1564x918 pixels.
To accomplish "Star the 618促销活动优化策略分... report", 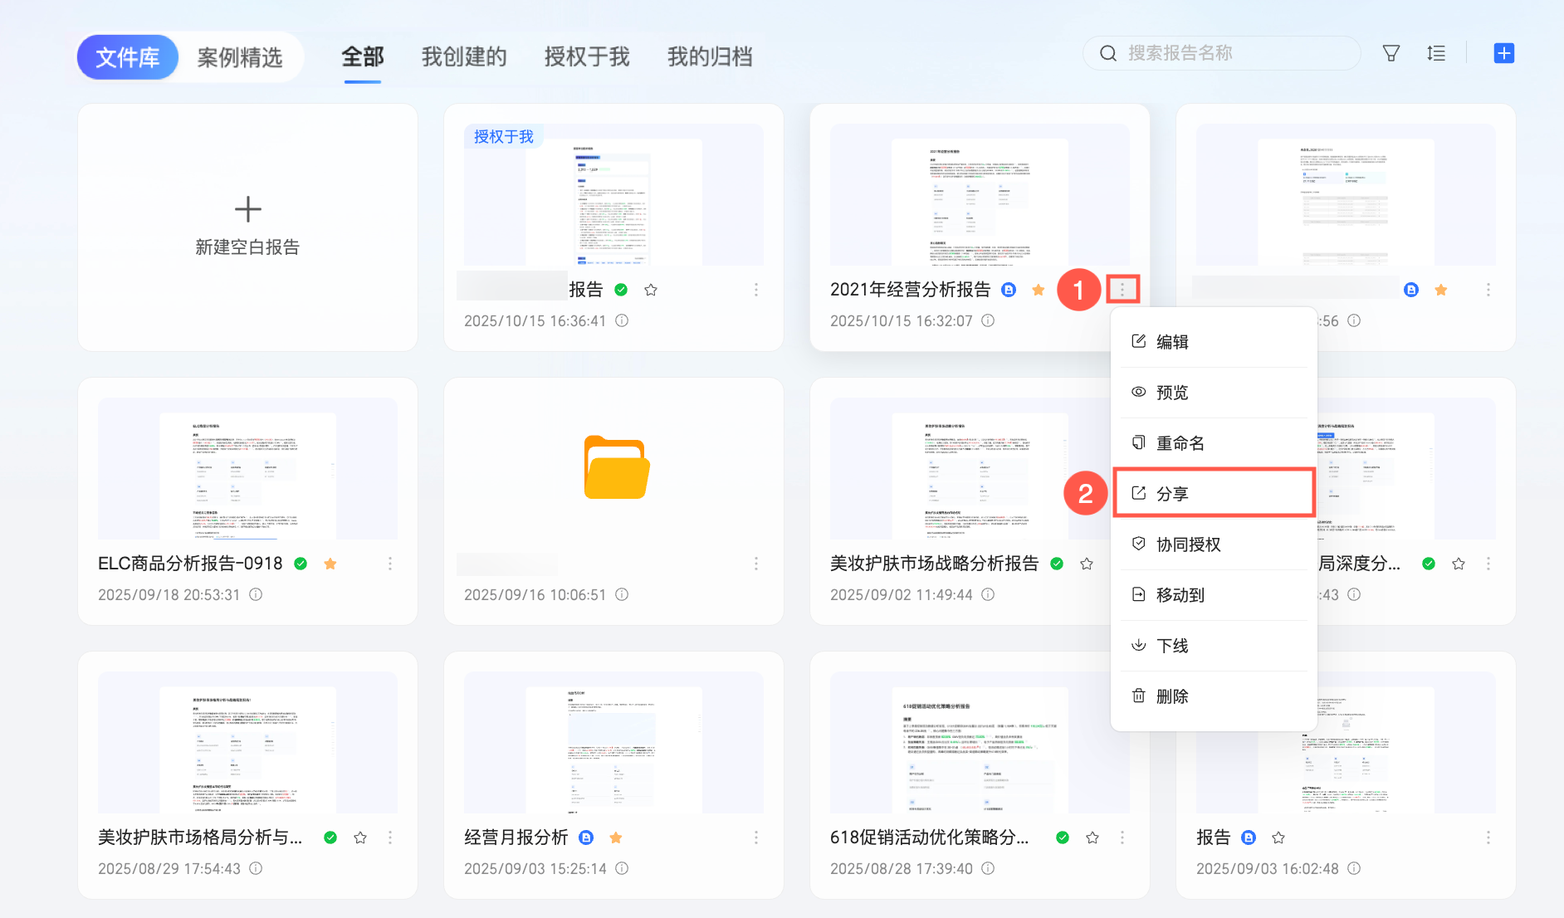I will tap(1092, 837).
